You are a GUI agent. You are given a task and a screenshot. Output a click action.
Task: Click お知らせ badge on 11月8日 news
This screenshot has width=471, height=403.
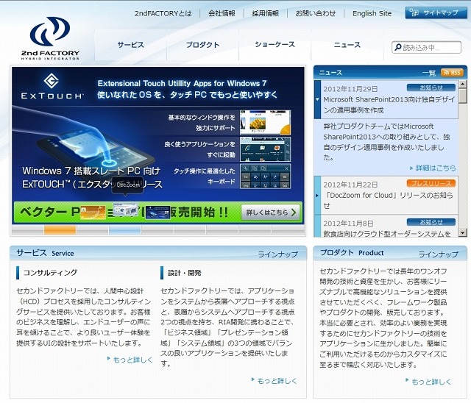[431, 222]
